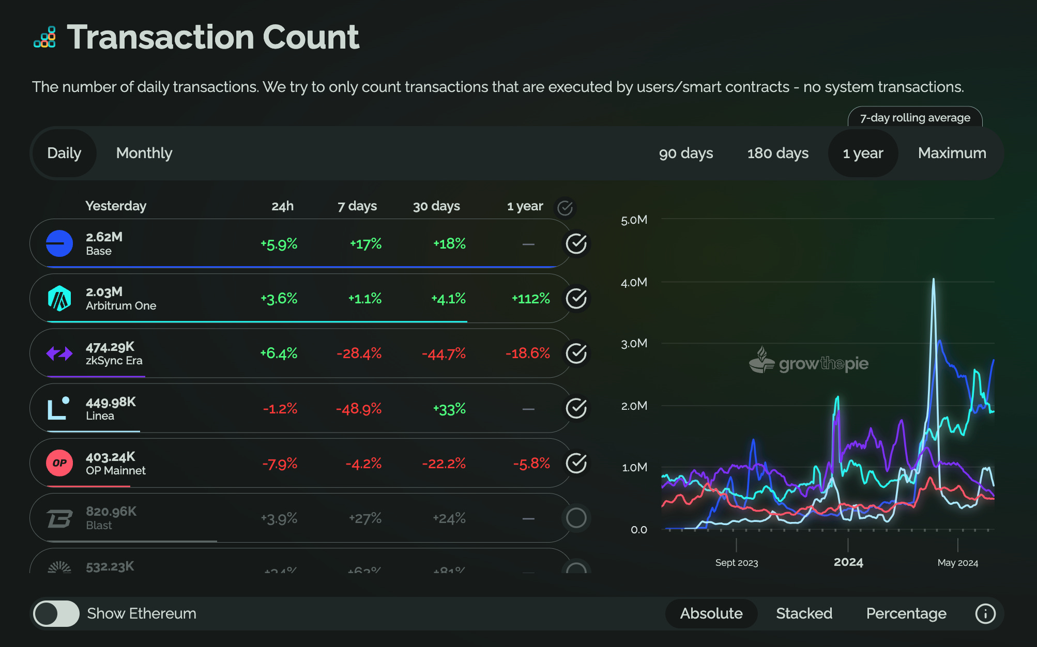Click the Transaction Count heading
This screenshot has height=647, width=1037.
213,37
